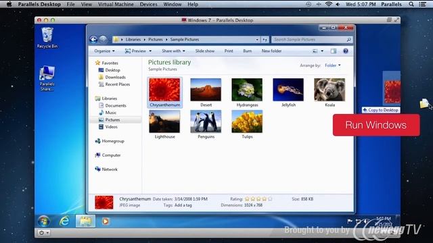Open Explorer Help question mark

pos(346,51)
